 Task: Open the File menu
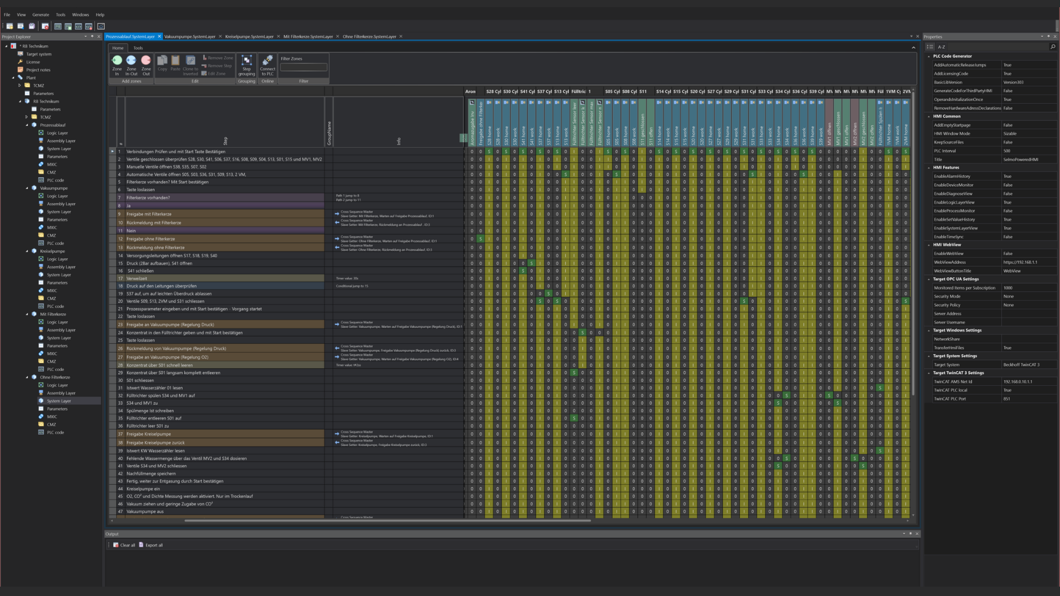tap(7, 15)
